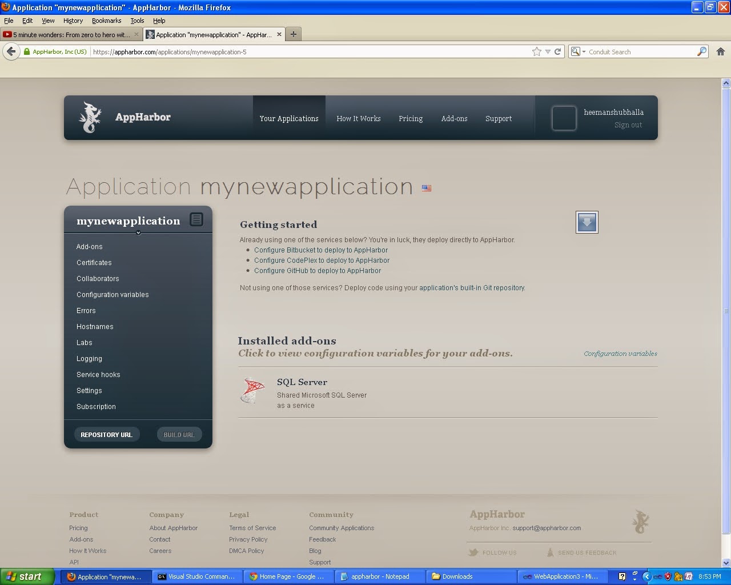Open Configure Bitbucket to deploy link
This screenshot has width=731, height=585.
coord(321,250)
